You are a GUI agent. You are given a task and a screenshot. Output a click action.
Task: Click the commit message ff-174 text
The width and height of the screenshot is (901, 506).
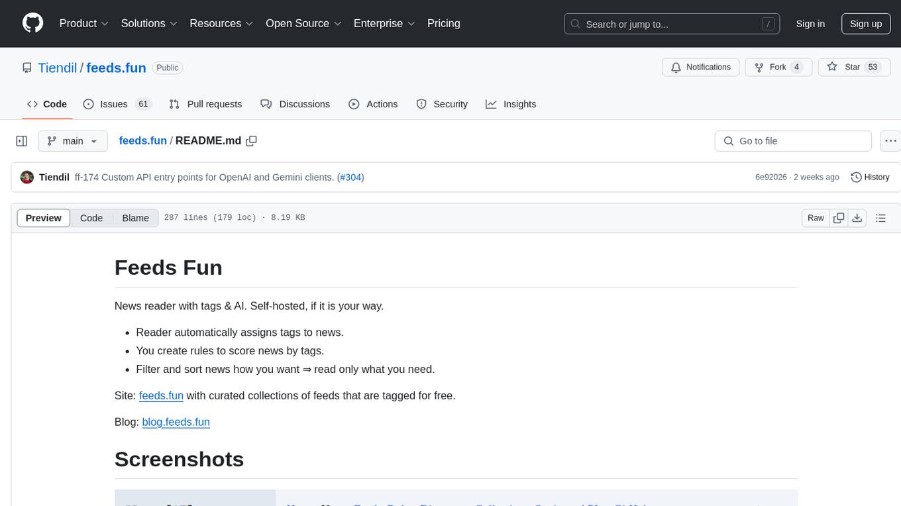pos(204,177)
